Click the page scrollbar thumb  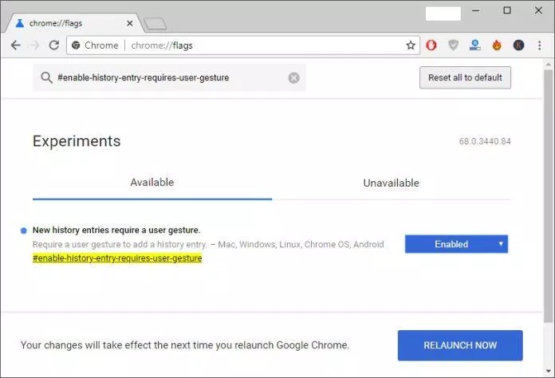[x=549, y=196]
